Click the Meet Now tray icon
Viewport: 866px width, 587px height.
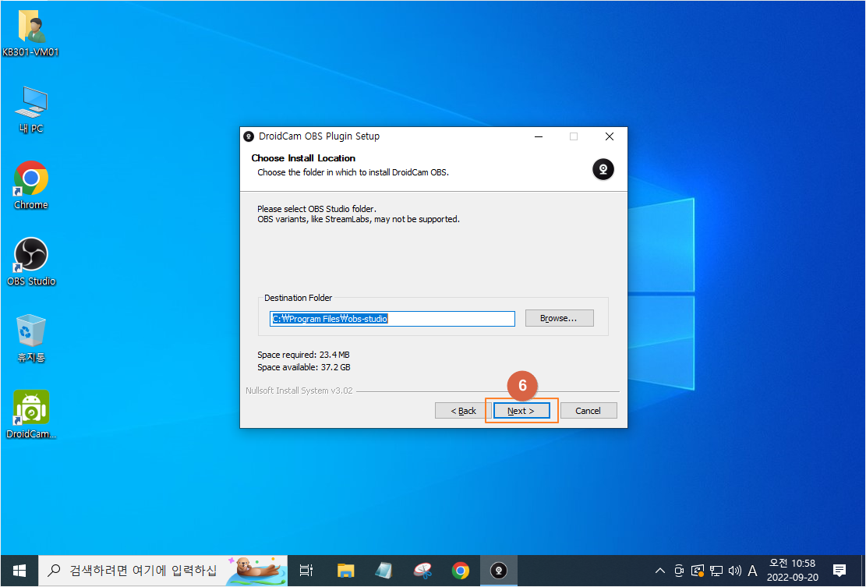pyautogui.click(x=680, y=571)
